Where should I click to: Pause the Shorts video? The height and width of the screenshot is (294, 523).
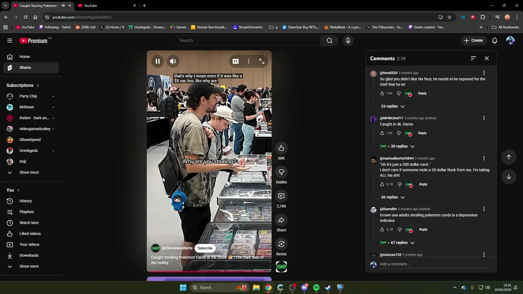157,61
